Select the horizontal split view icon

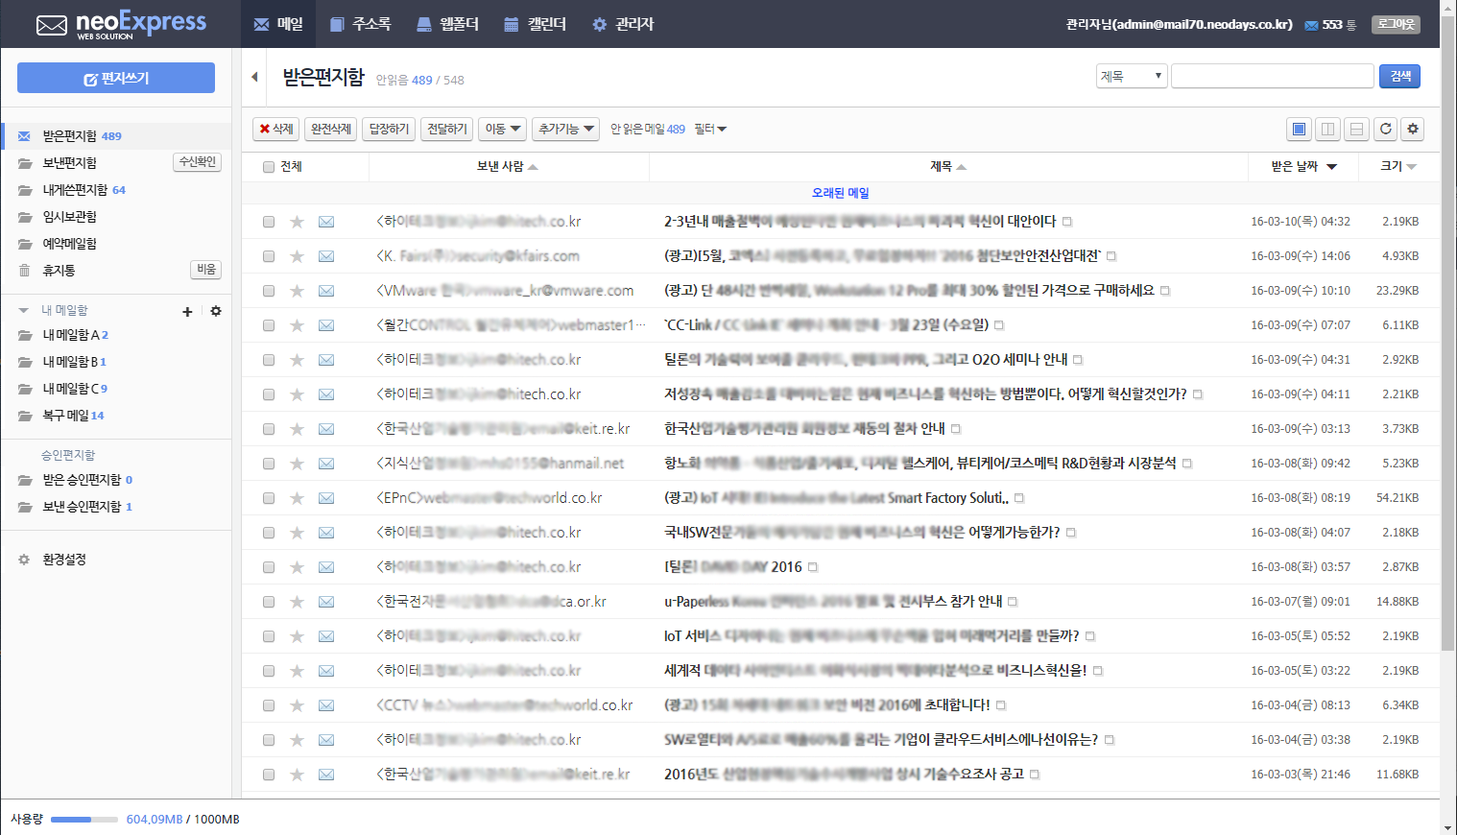coord(1356,129)
